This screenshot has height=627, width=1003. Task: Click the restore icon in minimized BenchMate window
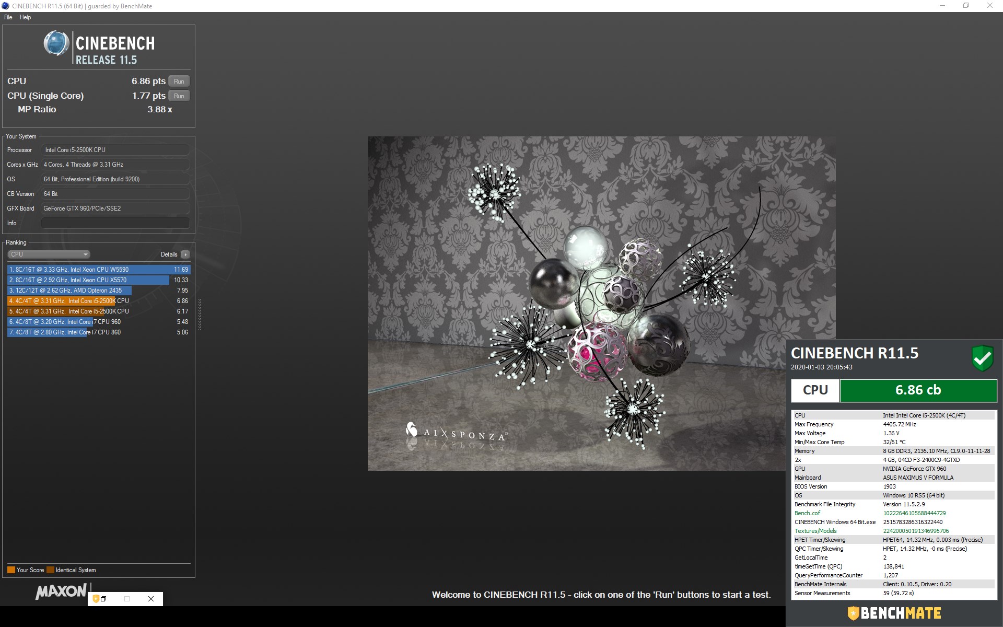click(x=103, y=599)
